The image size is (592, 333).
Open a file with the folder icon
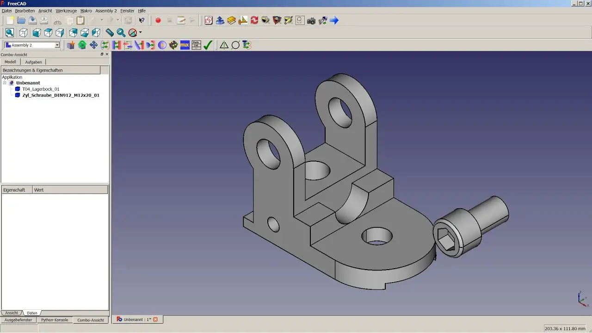(x=21, y=20)
